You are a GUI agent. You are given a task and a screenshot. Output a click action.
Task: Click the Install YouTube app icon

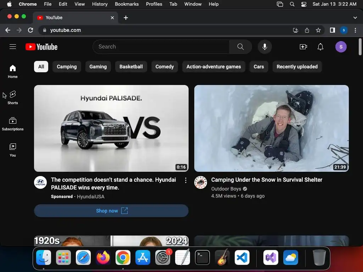pyautogui.click(x=295, y=30)
